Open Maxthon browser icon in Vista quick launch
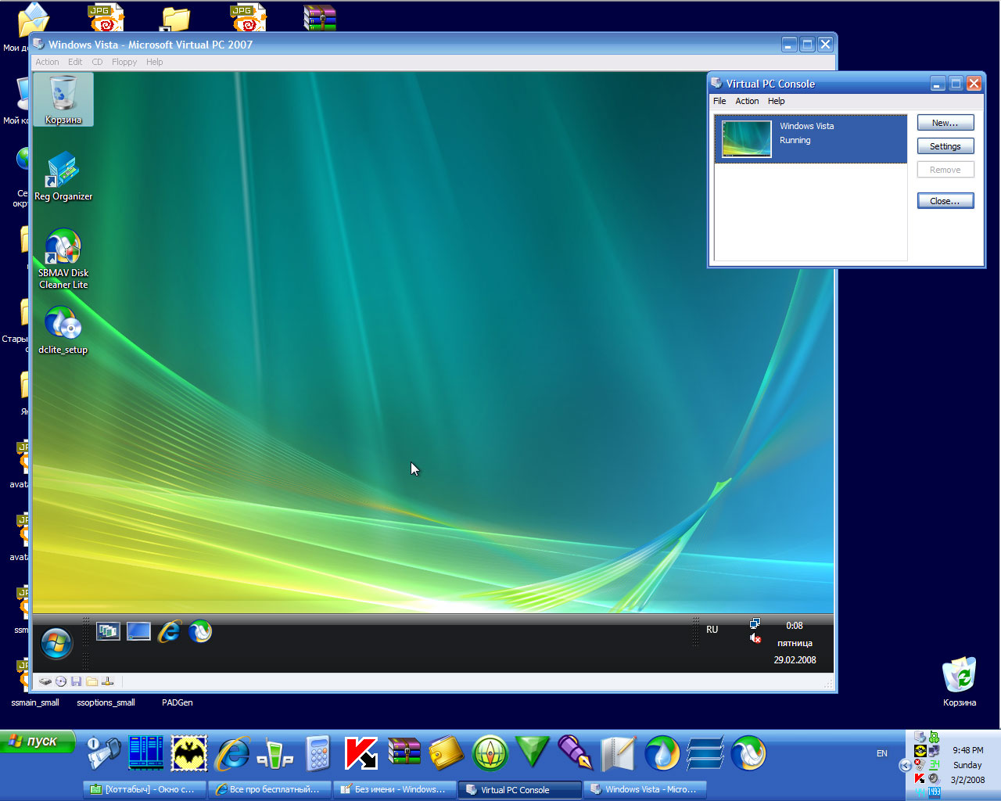 click(x=200, y=631)
